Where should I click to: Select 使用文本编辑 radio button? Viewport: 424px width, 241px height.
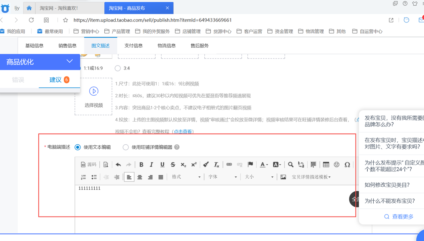78,147
